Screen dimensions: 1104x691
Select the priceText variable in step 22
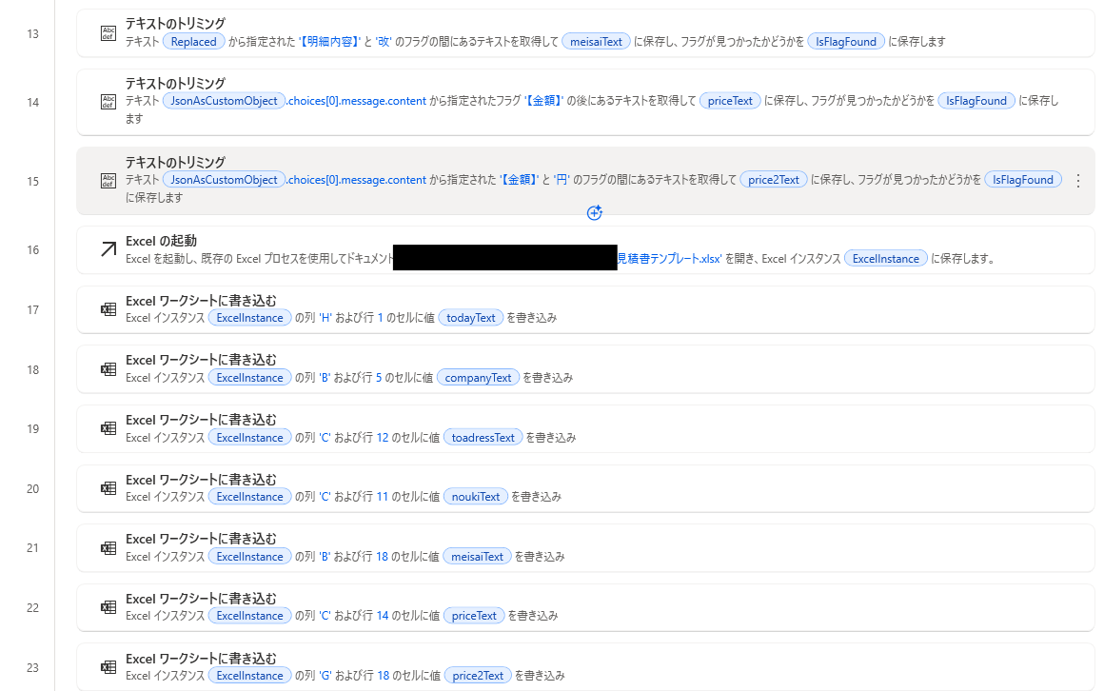474,616
